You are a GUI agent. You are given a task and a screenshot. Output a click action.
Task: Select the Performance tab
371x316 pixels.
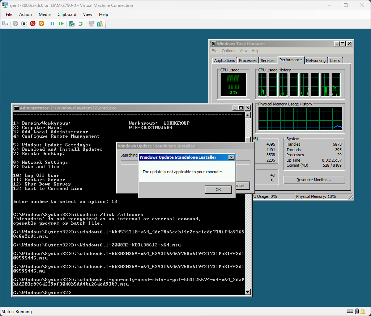pos(291,60)
